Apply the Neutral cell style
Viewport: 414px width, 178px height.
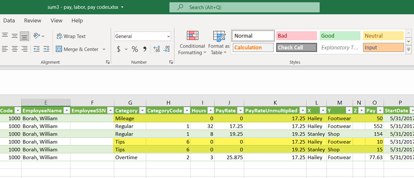(x=383, y=36)
